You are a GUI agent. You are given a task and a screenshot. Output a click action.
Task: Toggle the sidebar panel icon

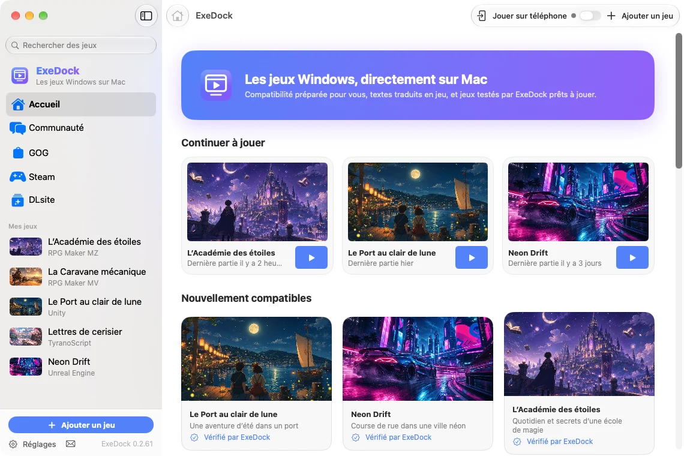146,16
